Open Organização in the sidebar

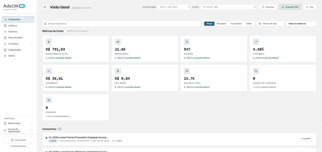[x=18, y=50]
